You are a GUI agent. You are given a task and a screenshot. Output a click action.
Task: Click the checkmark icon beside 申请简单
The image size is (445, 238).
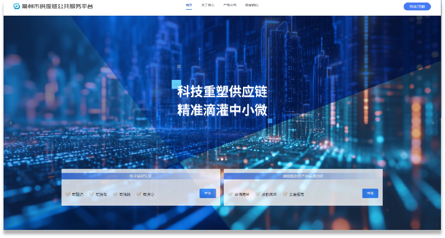(230, 194)
